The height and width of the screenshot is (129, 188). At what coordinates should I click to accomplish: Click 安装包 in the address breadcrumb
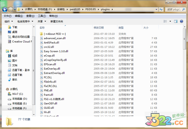tap(61, 9)
